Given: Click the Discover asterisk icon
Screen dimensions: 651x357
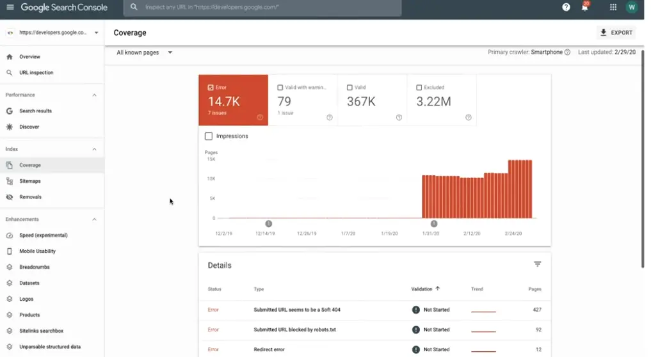Looking at the screenshot, I should coord(10,127).
